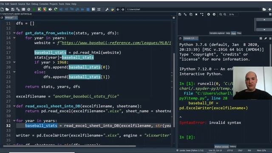The image size is (272, 153).
Task: Open Preferences with the wrench icon
Action: pos(107,9)
